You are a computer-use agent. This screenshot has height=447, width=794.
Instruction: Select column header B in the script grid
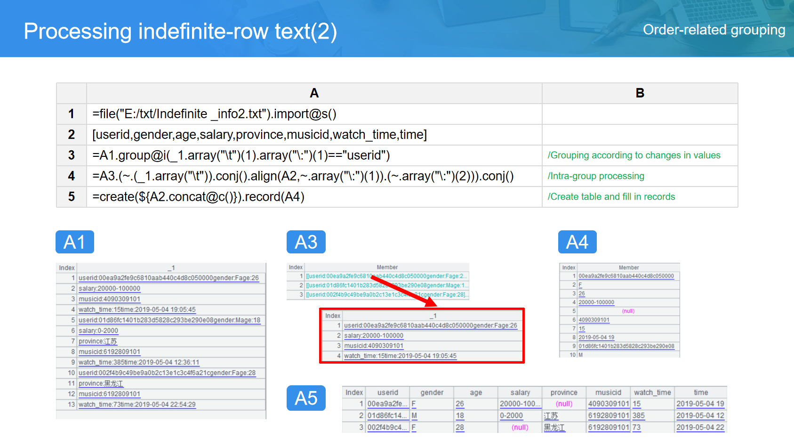pyautogui.click(x=640, y=93)
